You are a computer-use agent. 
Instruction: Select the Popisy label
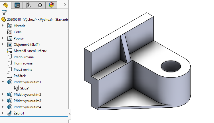pos(19,38)
